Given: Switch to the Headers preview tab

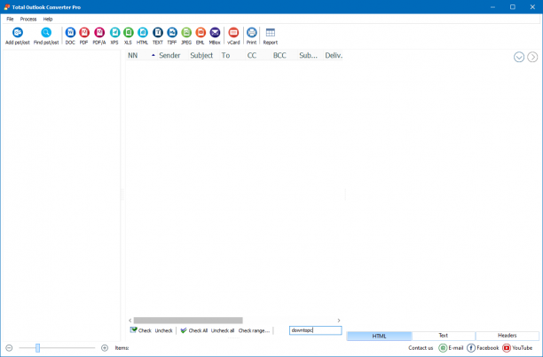Looking at the screenshot, I should click(x=508, y=336).
